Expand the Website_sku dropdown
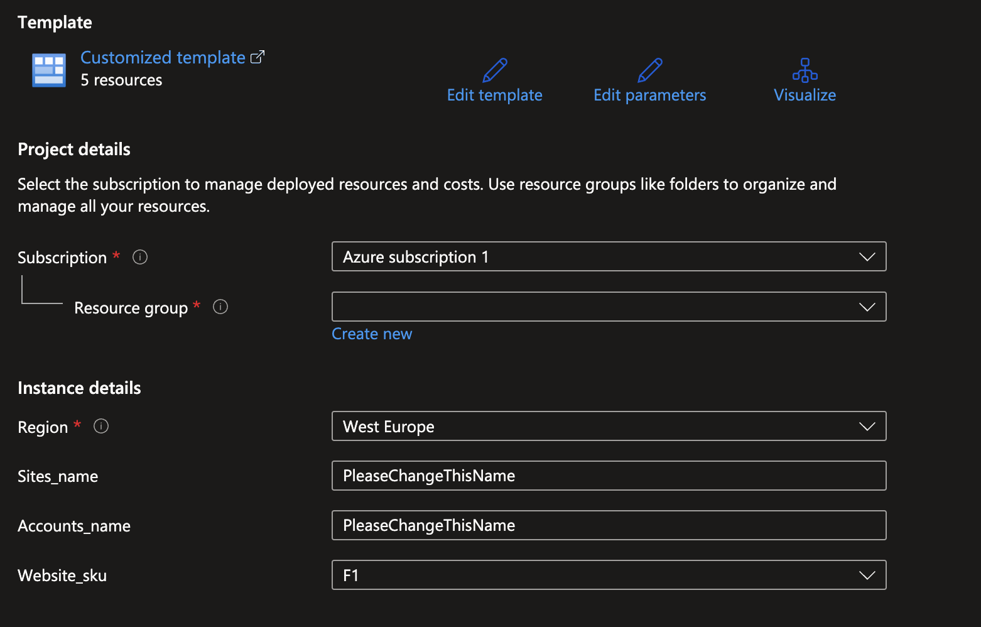Image resolution: width=981 pixels, height=627 pixels. (867, 575)
